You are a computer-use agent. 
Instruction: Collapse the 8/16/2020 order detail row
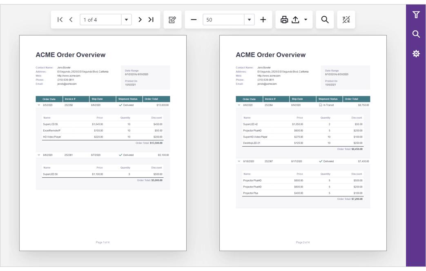point(239,161)
